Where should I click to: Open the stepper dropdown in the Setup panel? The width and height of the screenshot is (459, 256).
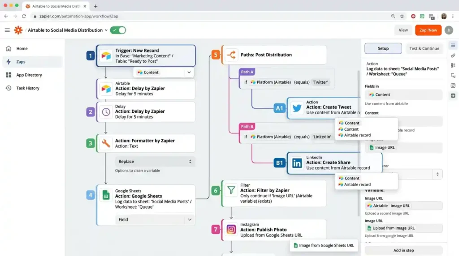(x=437, y=174)
